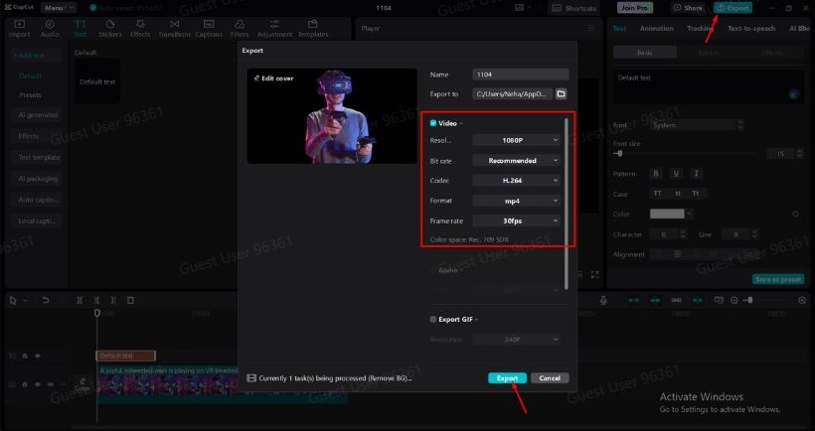
Task: Click the Export button in the dialog
Action: click(507, 378)
